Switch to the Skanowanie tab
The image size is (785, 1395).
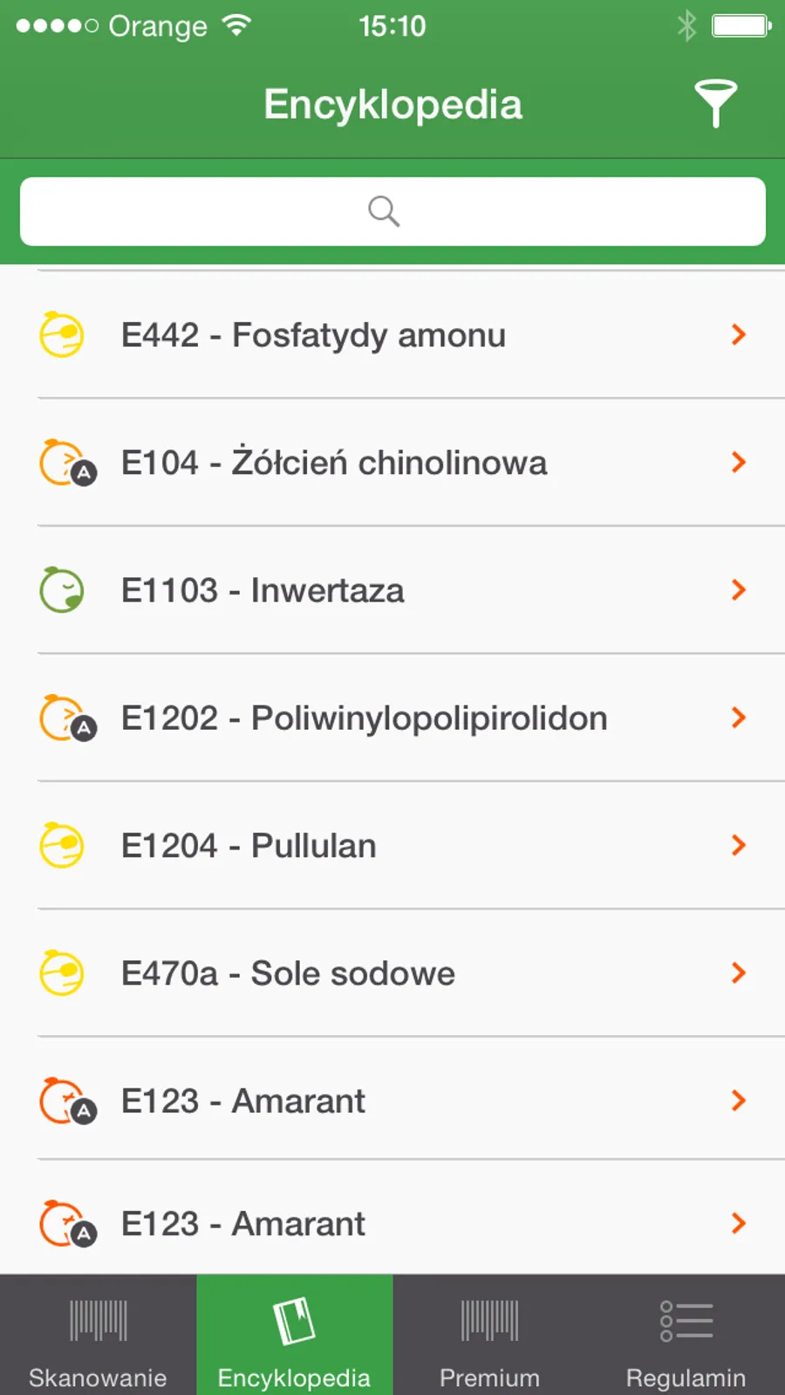pos(98,1336)
